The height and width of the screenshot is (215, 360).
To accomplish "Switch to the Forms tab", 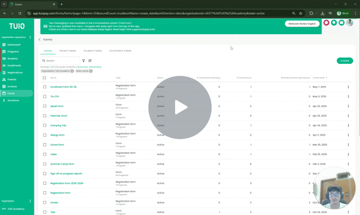I will (x=48, y=51).
